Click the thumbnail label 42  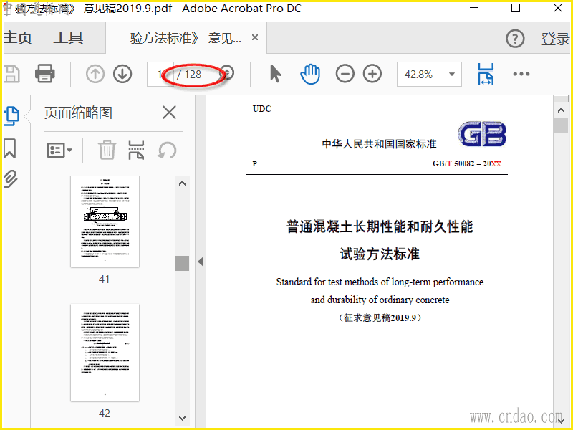(104, 414)
